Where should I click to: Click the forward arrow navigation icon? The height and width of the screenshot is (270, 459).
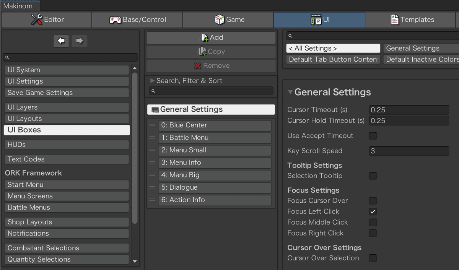coord(79,41)
